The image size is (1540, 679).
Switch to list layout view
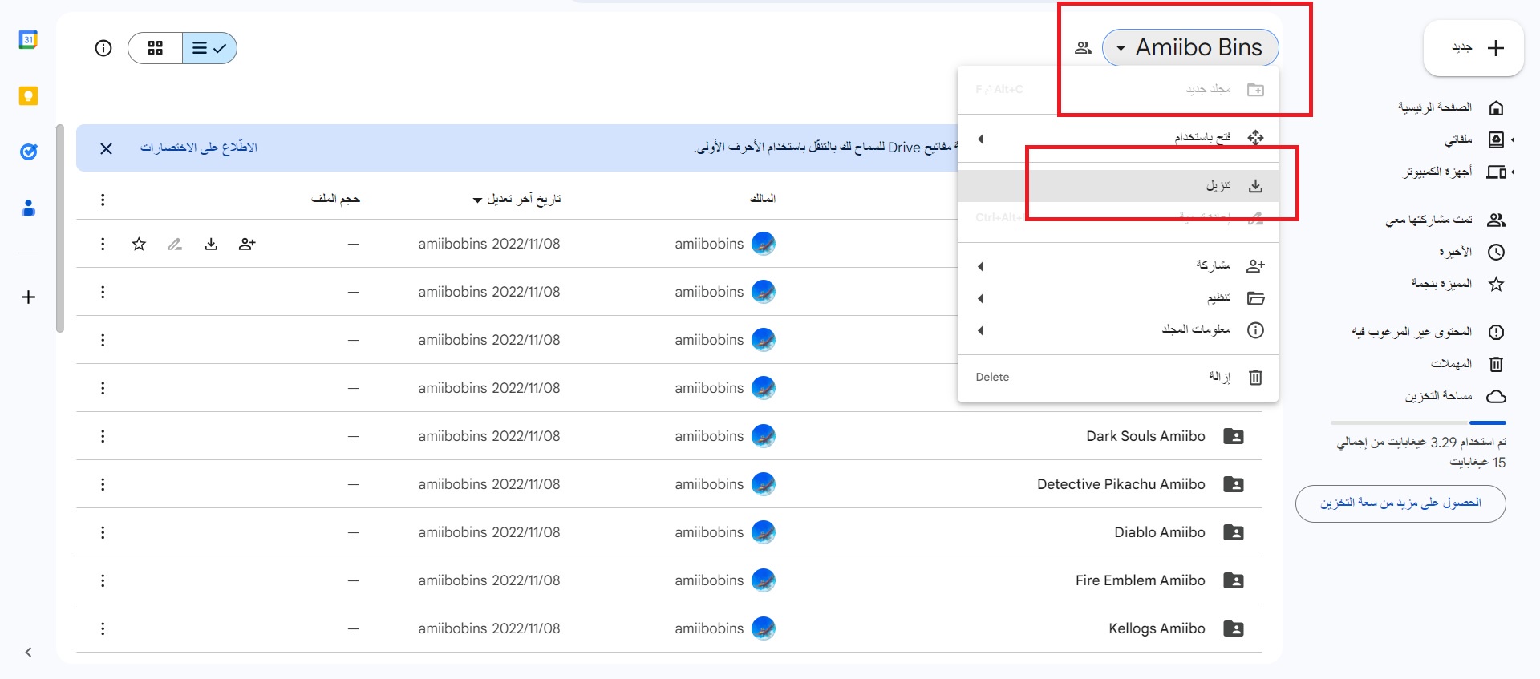tap(209, 48)
